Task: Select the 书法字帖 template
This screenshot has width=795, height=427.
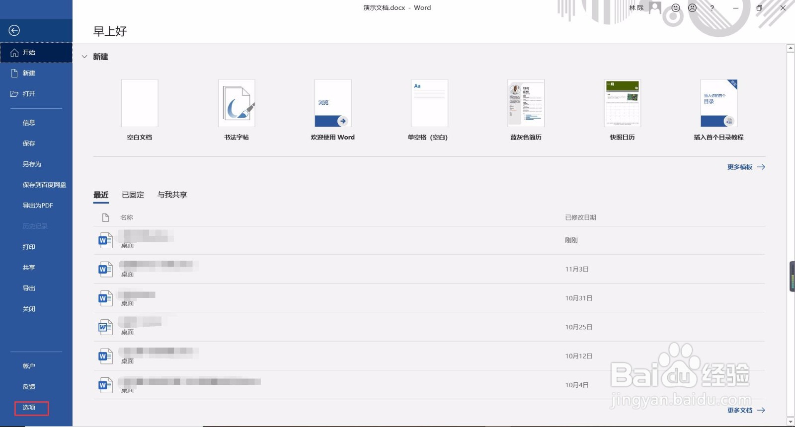Action: point(237,110)
